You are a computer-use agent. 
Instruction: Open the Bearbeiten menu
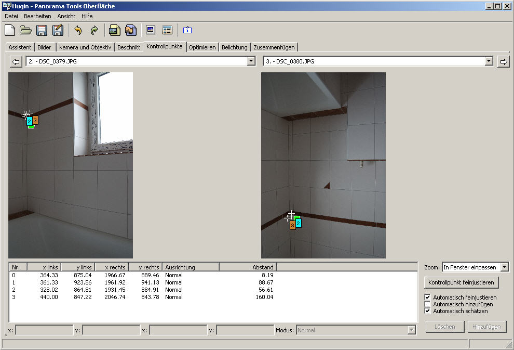pos(37,16)
